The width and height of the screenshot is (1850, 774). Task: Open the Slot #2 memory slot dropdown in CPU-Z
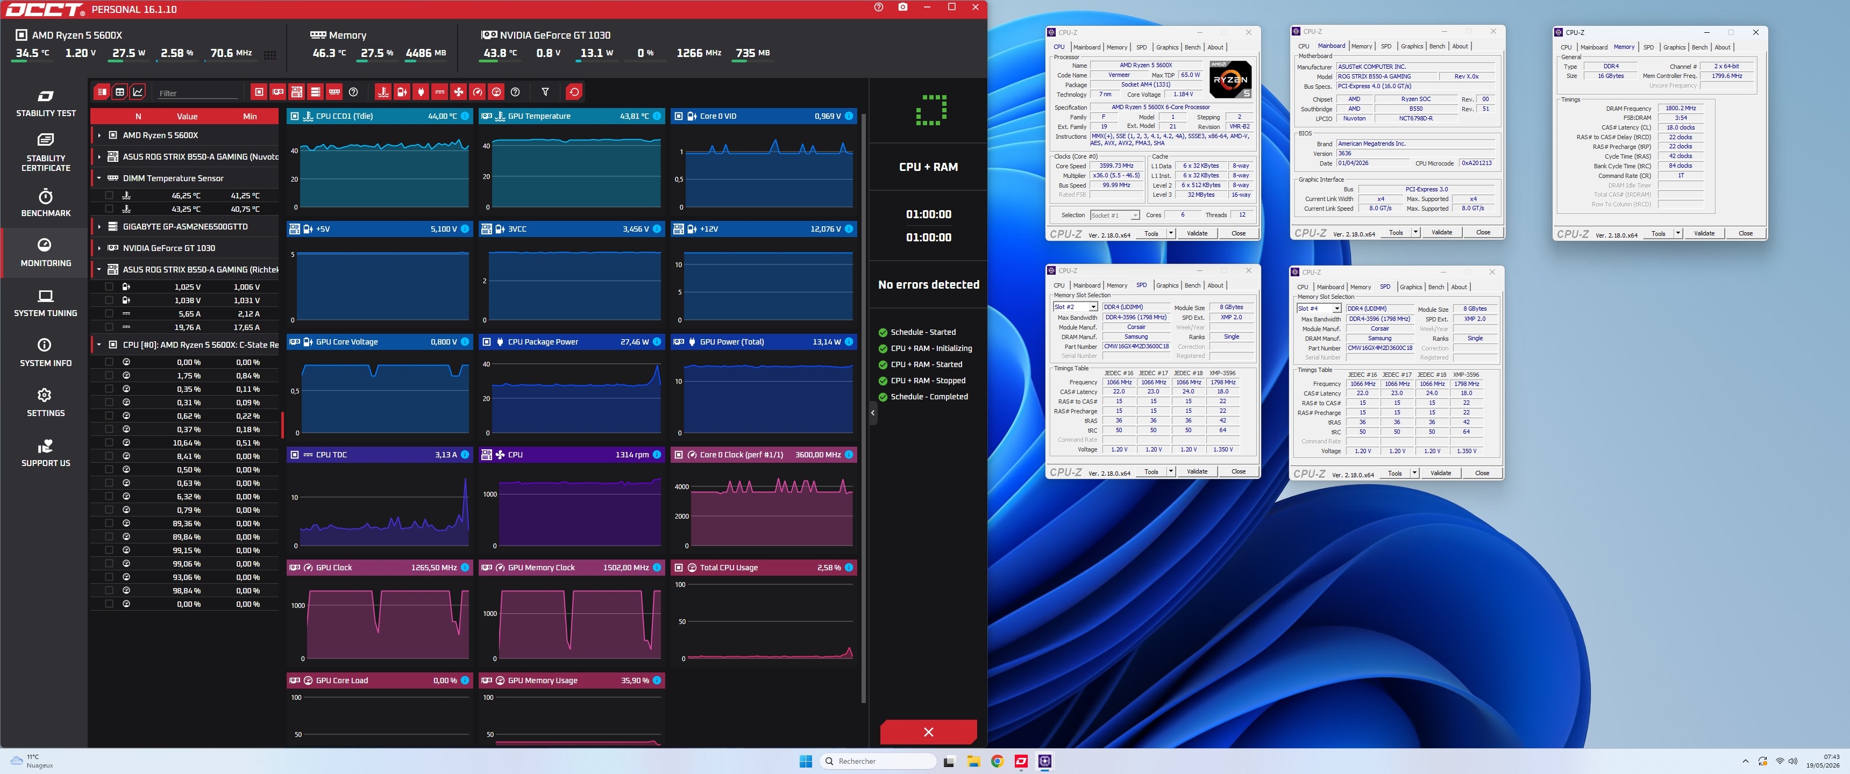tap(1093, 307)
